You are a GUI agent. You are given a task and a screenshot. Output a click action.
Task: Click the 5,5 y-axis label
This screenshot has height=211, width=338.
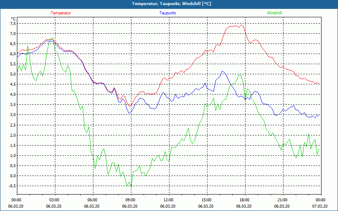pos(13,64)
